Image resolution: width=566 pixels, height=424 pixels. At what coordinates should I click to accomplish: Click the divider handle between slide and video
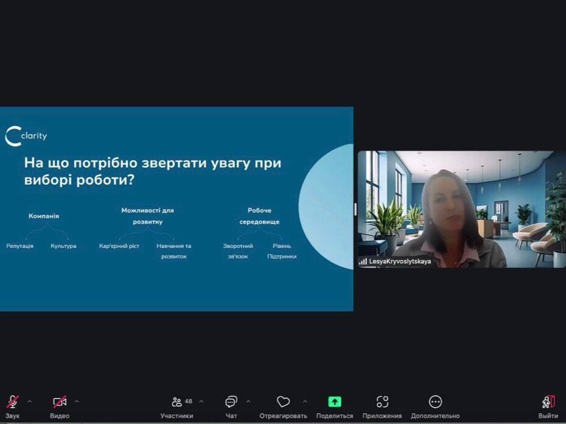(x=355, y=209)
